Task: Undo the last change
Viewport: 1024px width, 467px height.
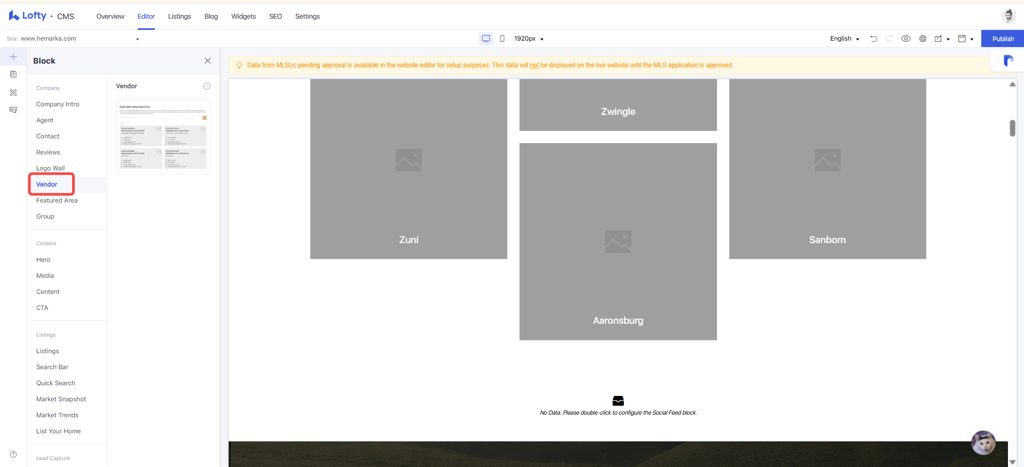Action: (873, 38)
